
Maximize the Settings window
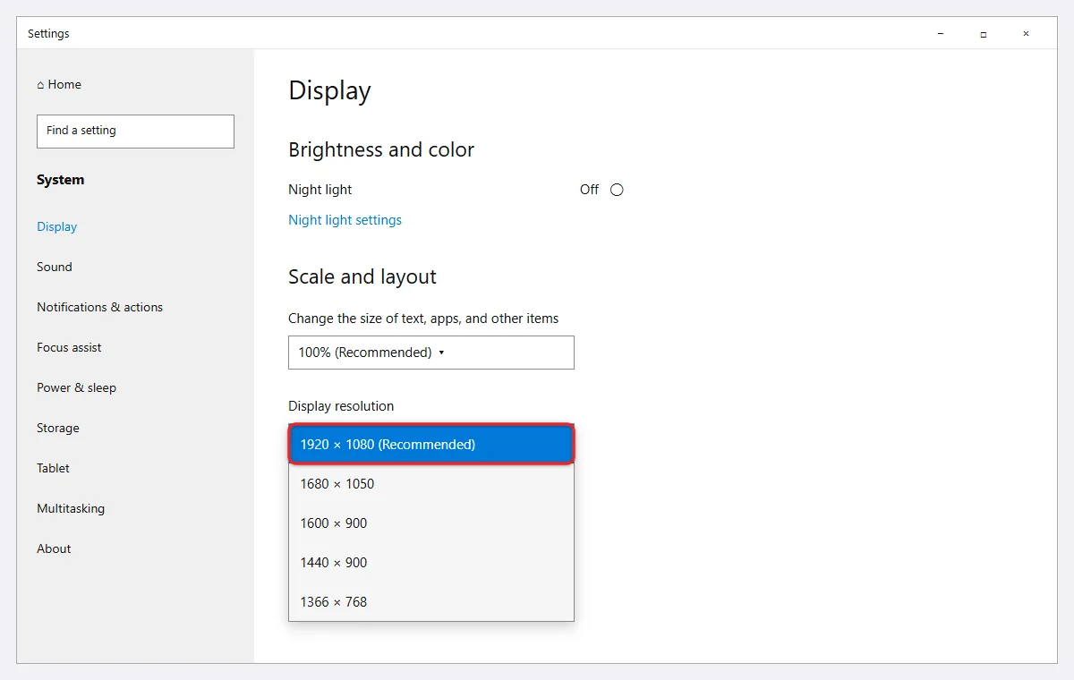pyautogui.click(x=984, y=34)
